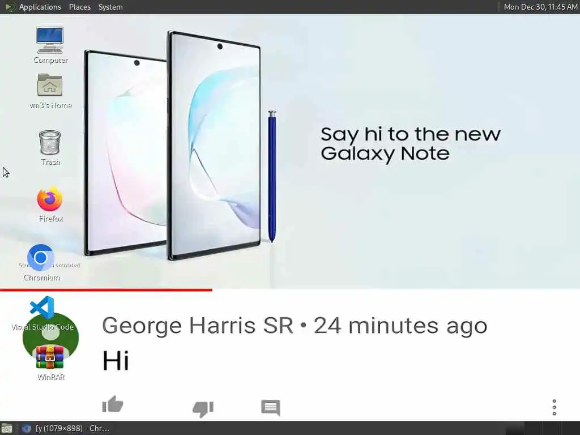
Task: Dislike the comment with thumbs down
Action: 203,409
